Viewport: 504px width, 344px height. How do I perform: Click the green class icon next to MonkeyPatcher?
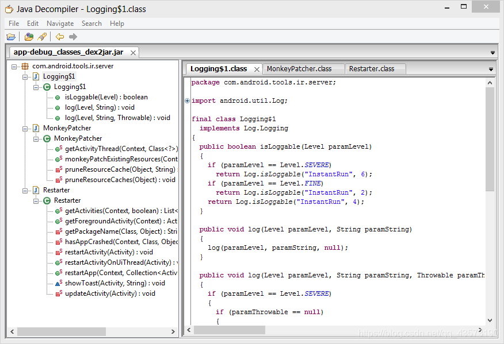(x=47, y=138)
